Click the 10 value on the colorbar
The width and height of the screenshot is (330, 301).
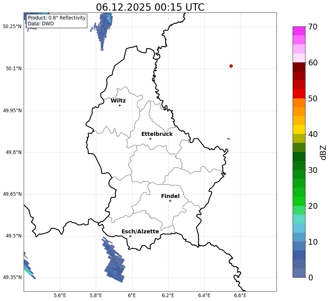click(x=313, y=242)
